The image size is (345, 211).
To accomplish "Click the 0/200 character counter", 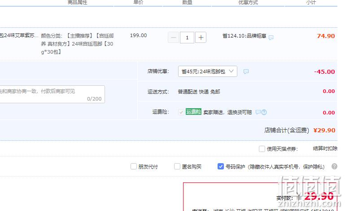I will coord(94,99).
